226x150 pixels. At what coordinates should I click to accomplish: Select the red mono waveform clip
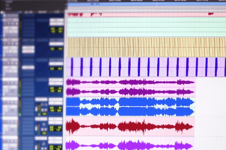(130, 126)
